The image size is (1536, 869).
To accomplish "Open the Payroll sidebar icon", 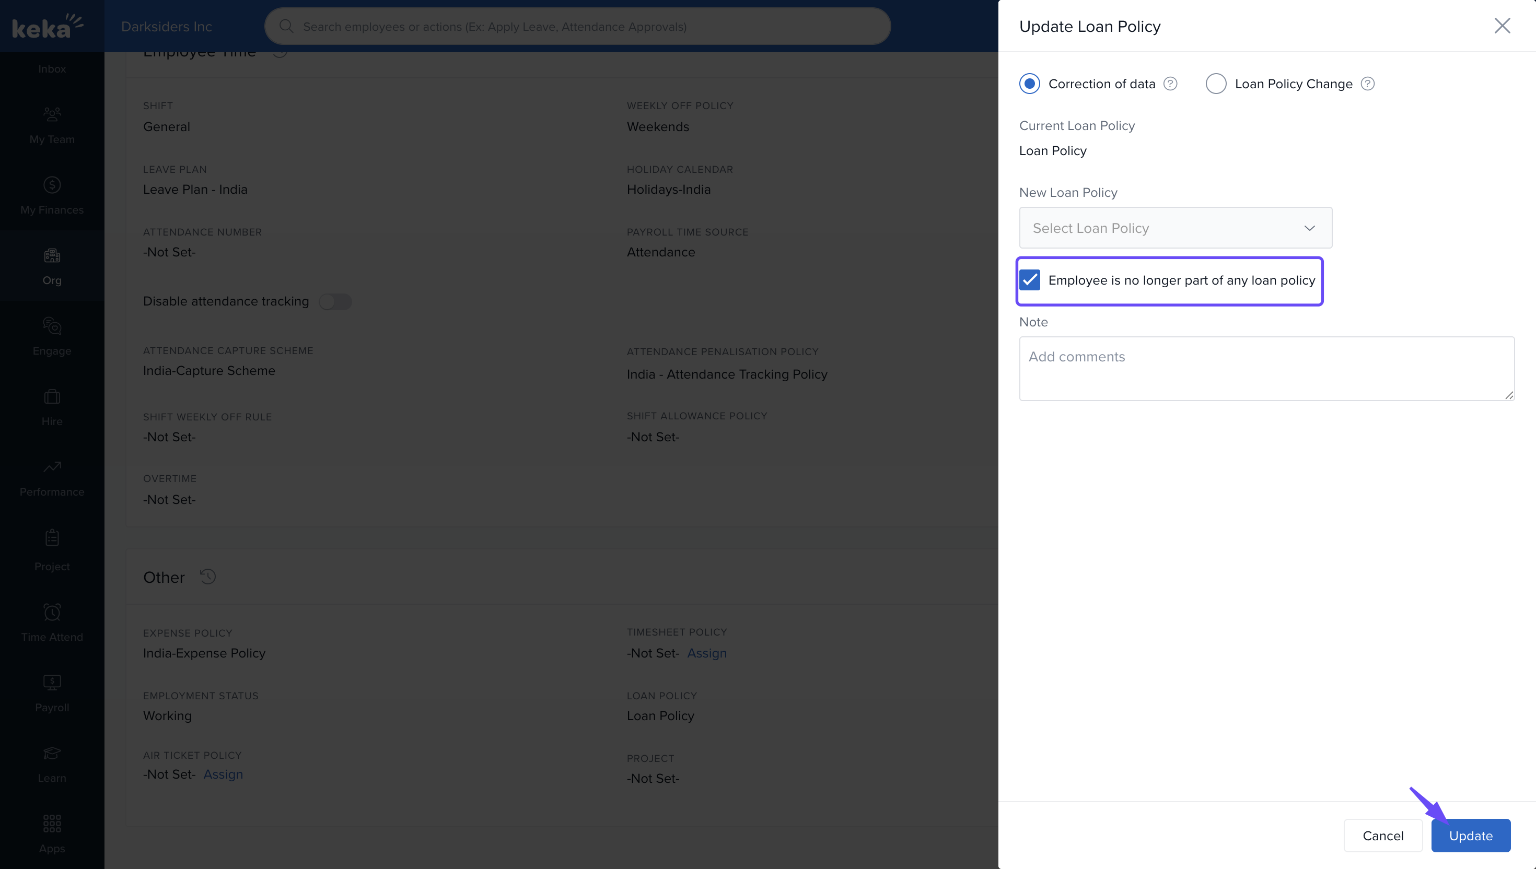I will tap(52, 682).
